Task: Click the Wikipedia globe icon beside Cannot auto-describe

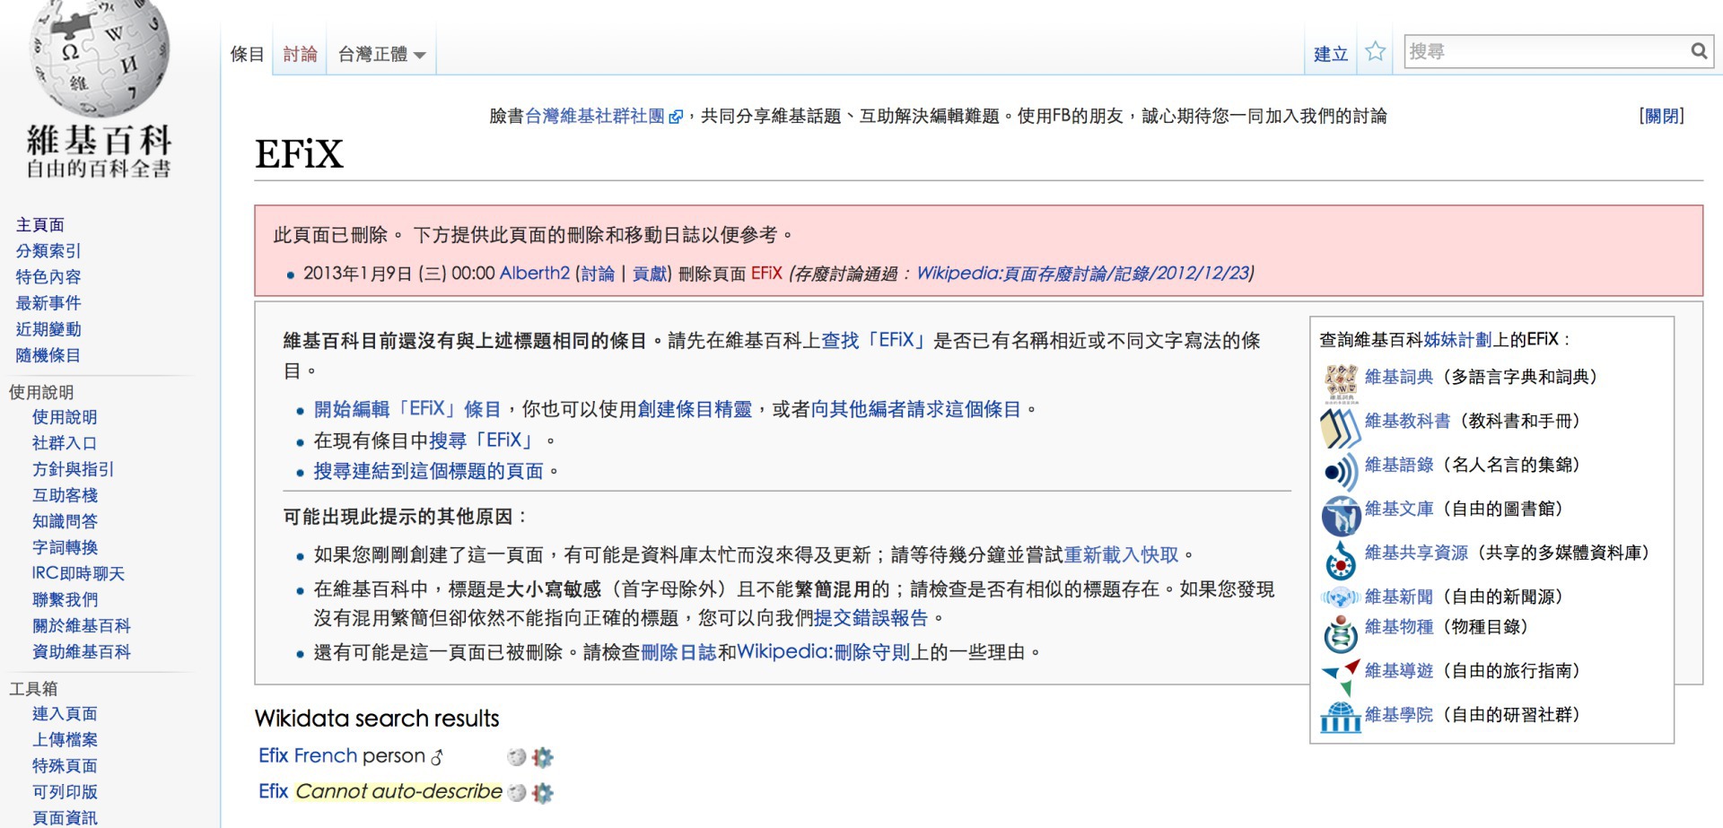Action: point(516,793)
